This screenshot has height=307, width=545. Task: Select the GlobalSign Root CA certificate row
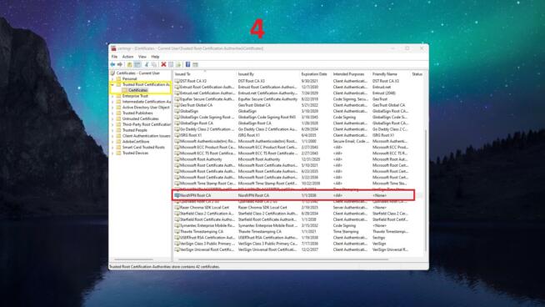(x=298, y=123)
